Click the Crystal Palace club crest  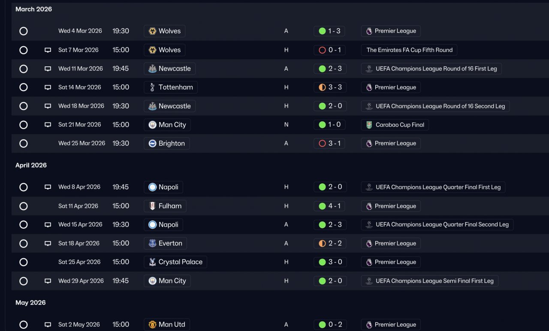152,262
